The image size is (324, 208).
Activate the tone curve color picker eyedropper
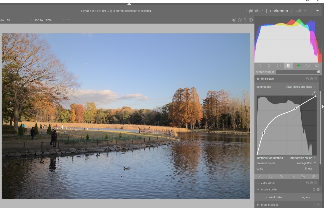[314, 93]
